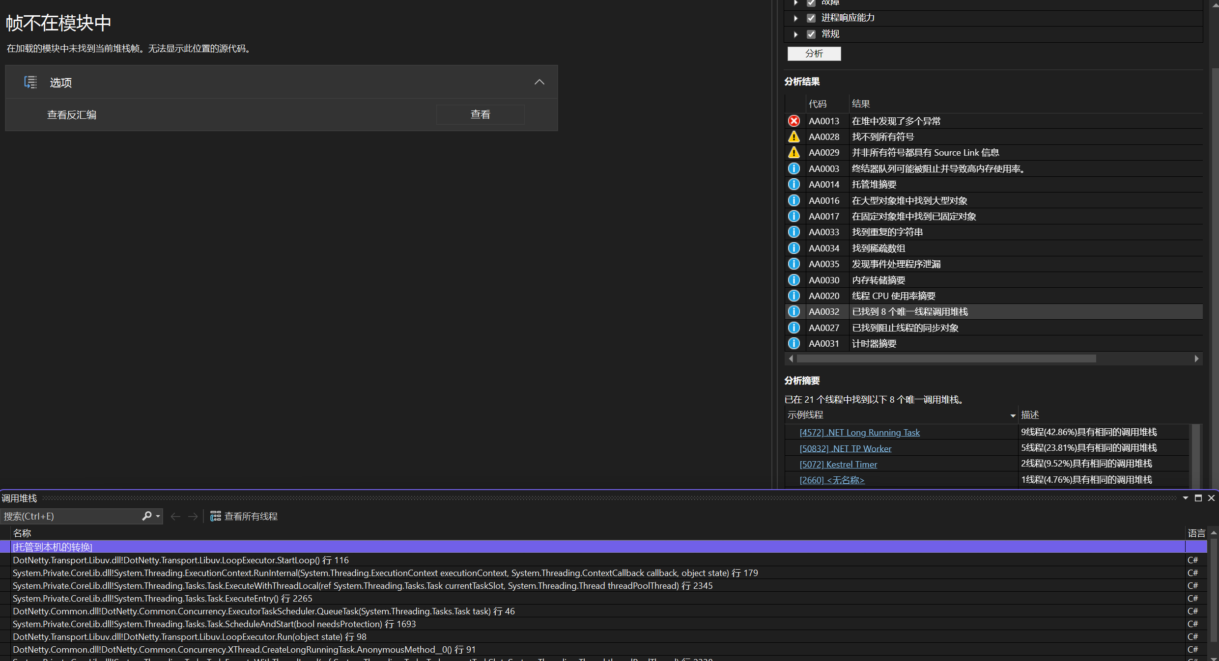This screenshot has height=661, width=1219.
Task: Toggle the 常规 checkbox
Action: [x=811, y=34]
